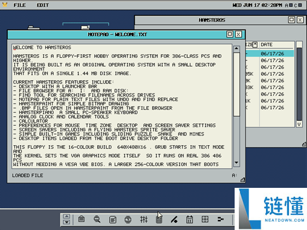This screenshot has height=230, width=307.
Task: Launch Notepad from the launcher bar
Action: point(113,219)
